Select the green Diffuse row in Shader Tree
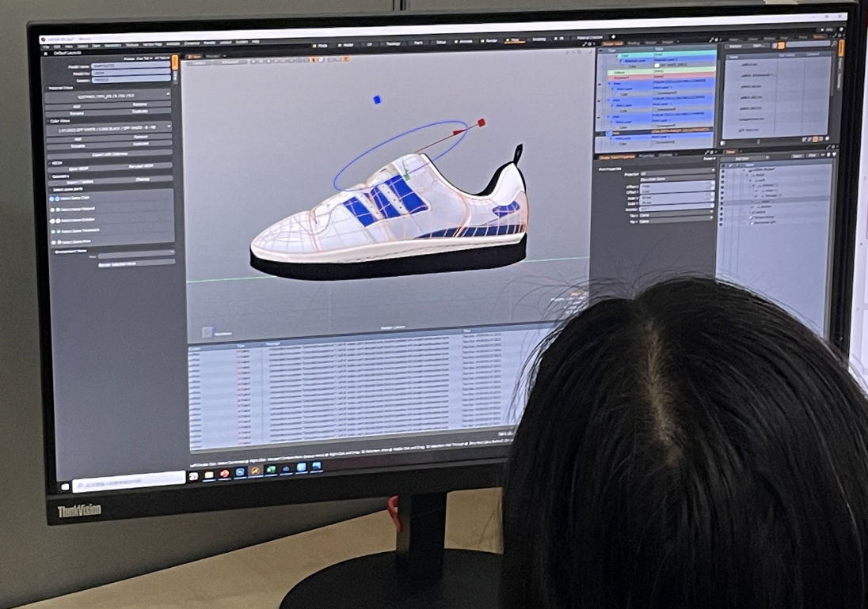Viewport: 868px width, 609px height. coord(662,71)
